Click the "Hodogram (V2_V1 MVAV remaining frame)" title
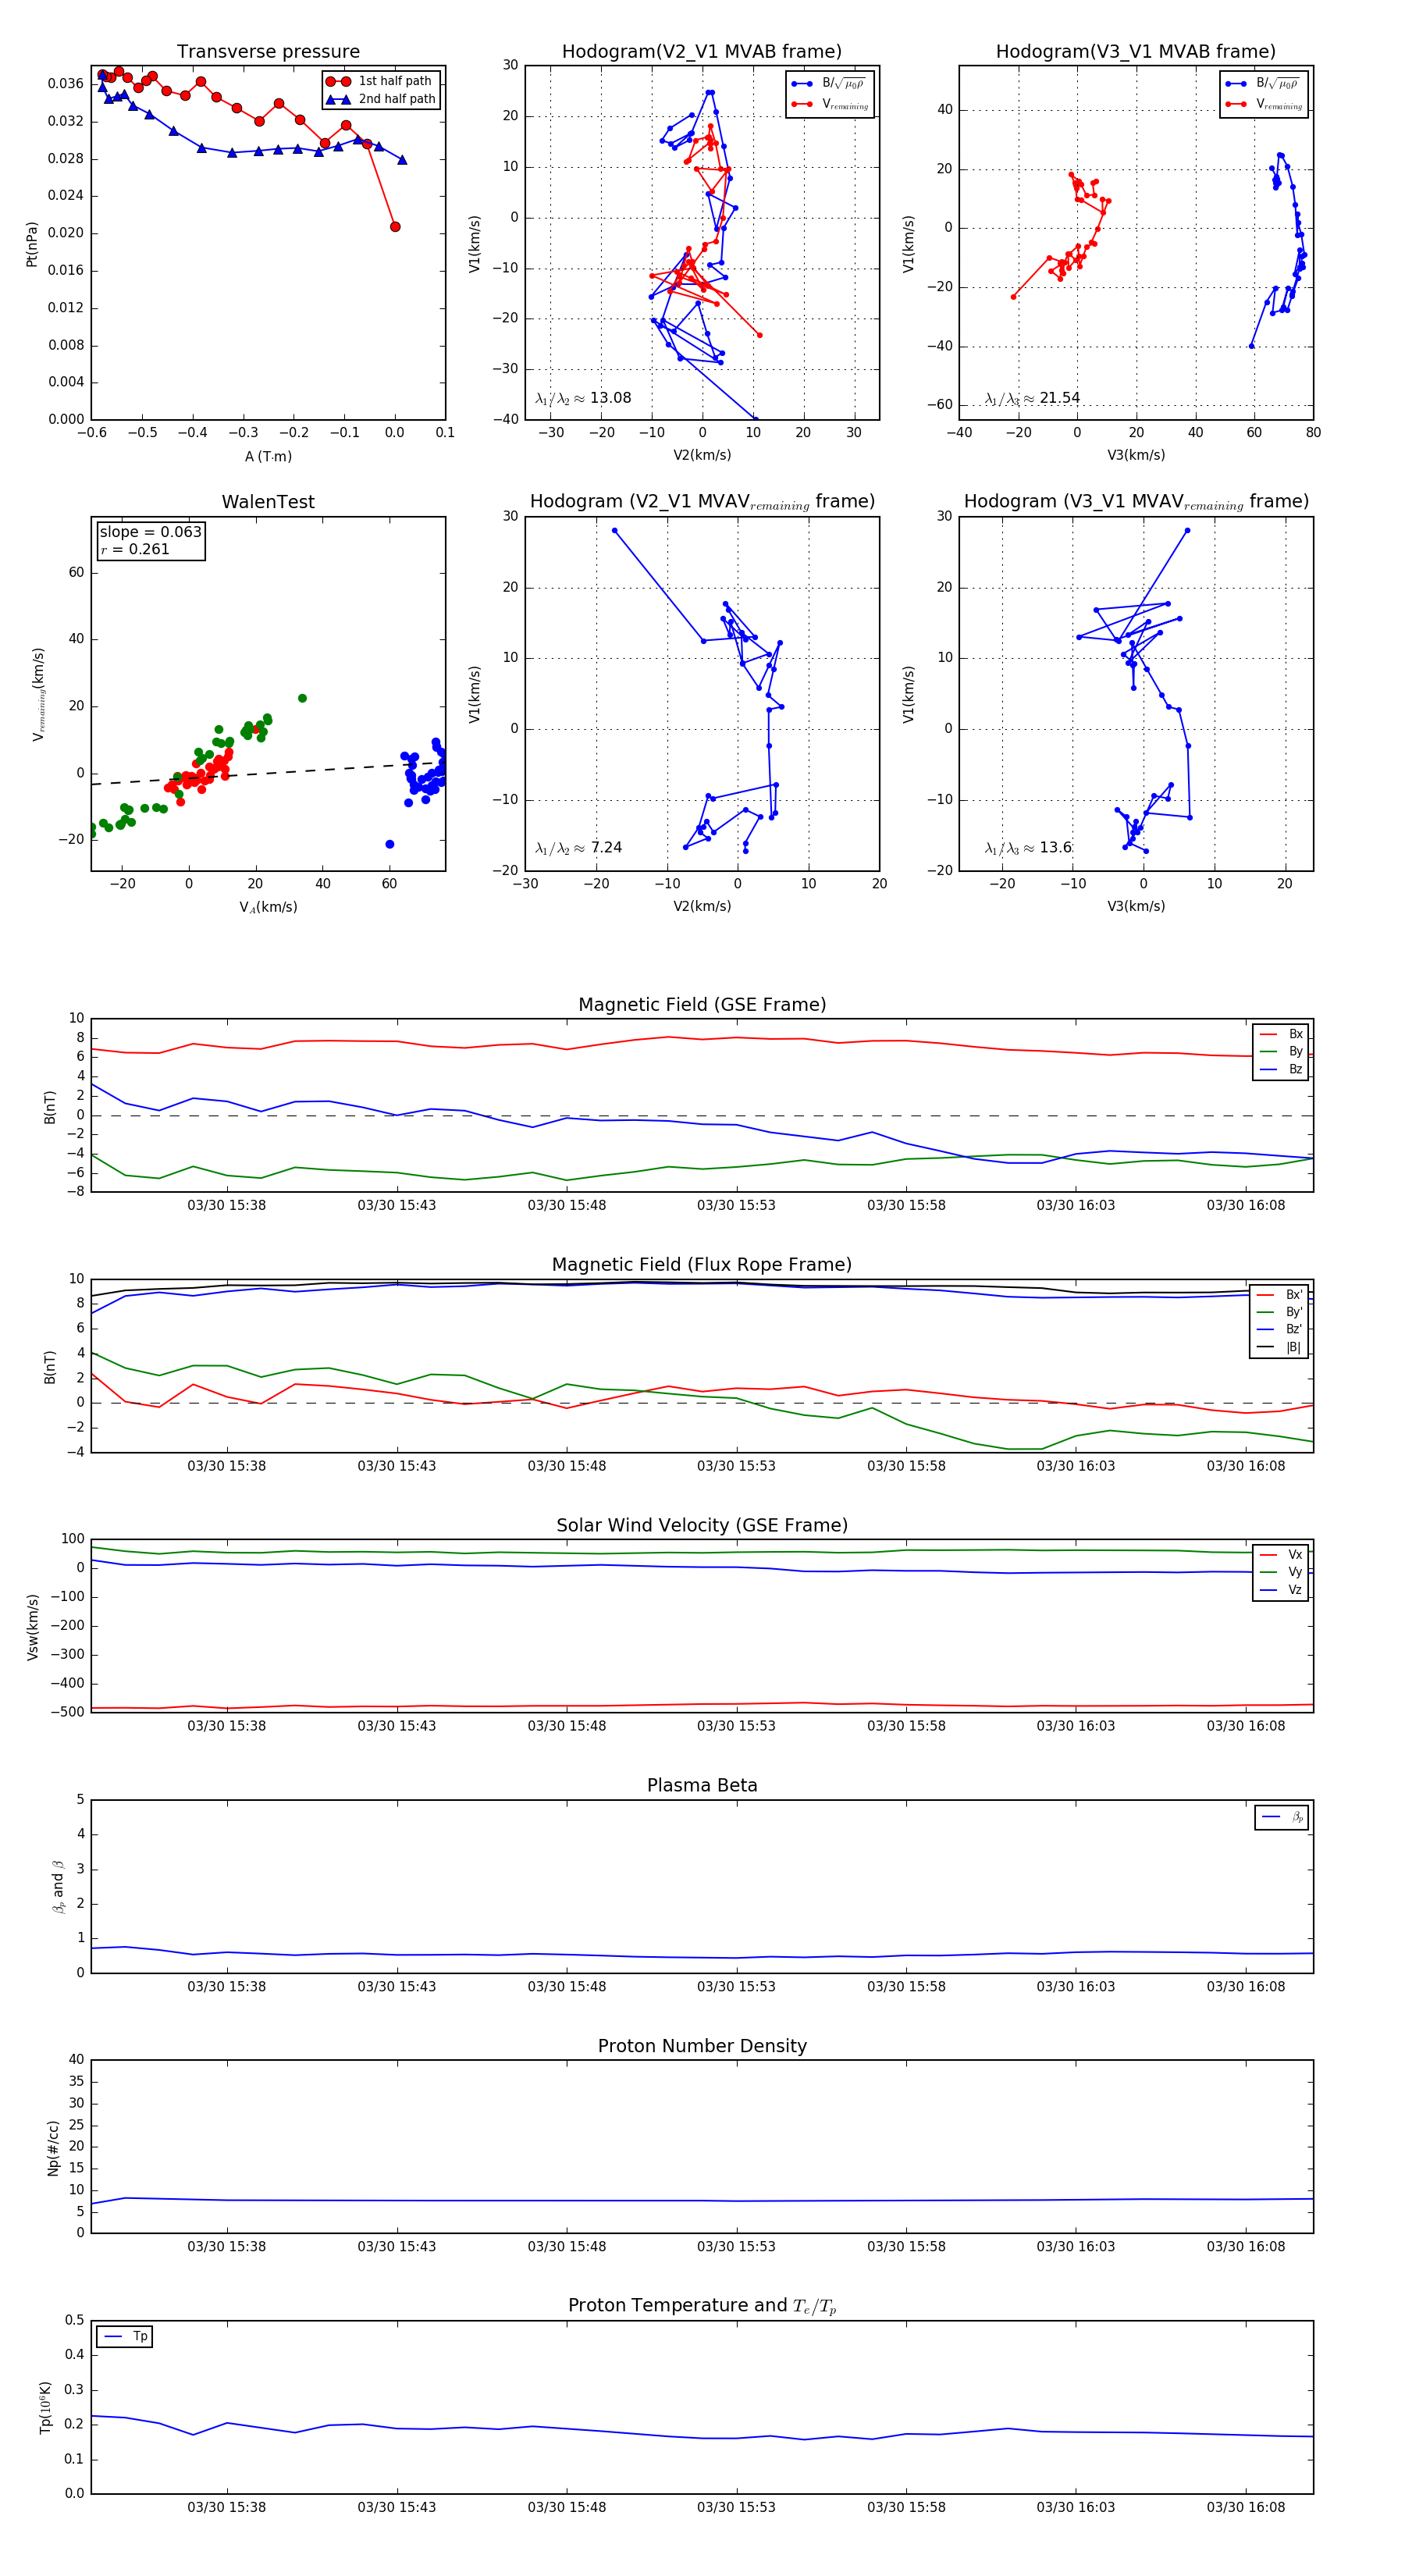This screenshot has width=1405, height=2576. click(x=702, y=502)
